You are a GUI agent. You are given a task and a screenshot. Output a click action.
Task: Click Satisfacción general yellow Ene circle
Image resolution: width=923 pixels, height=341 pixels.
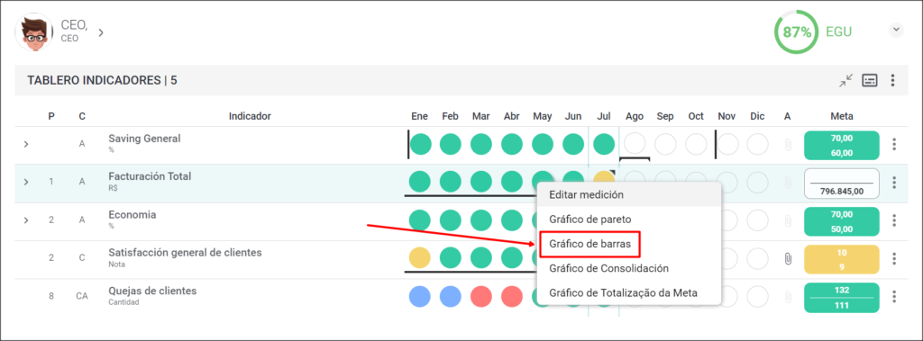[x=420, y=258]
